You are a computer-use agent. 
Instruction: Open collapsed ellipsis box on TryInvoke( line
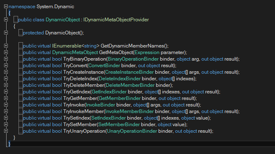[21, 105]
